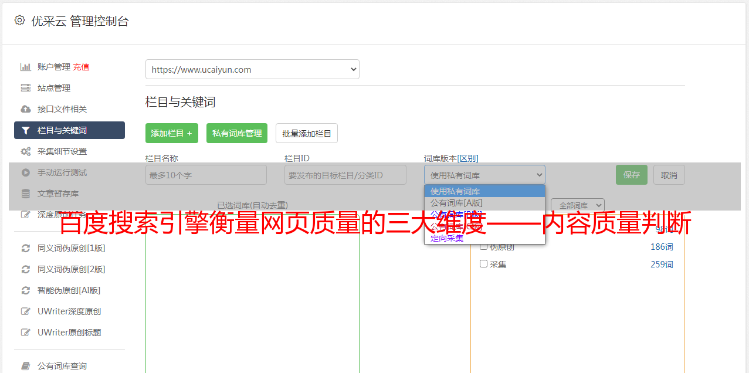The width and height of the screenshot is (749, 373).
Task: Select 栏目与关键词 in the sidebar
Action: 69,130
